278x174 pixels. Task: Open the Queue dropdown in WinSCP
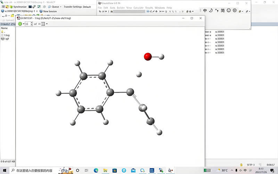pos(56,7)
